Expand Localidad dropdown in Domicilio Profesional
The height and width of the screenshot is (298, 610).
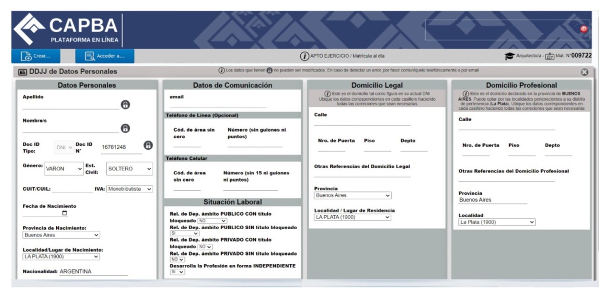tap(497, 222)
